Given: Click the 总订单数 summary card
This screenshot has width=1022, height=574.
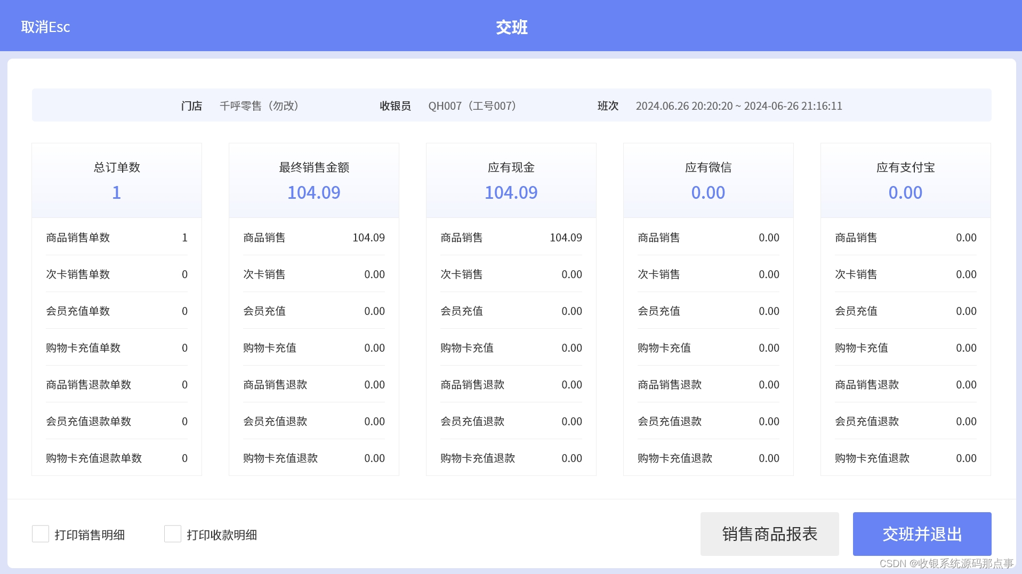Looking at the screenshot, I should click(116, 180).
